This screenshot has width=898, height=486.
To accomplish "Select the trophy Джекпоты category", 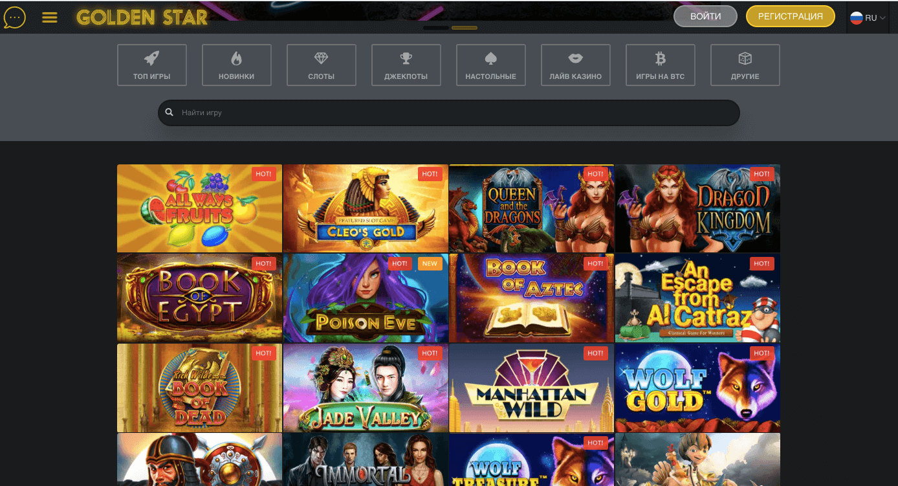I will [406, 65].
